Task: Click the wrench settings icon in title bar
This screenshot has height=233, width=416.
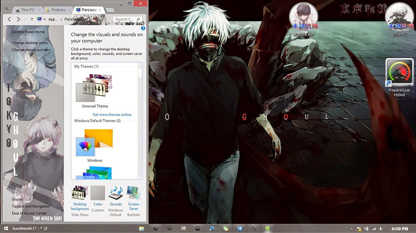Action: click(7, 9)
